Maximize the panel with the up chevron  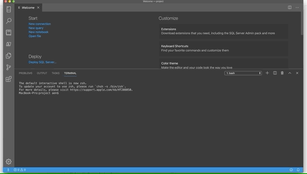[x=290, y=73]
